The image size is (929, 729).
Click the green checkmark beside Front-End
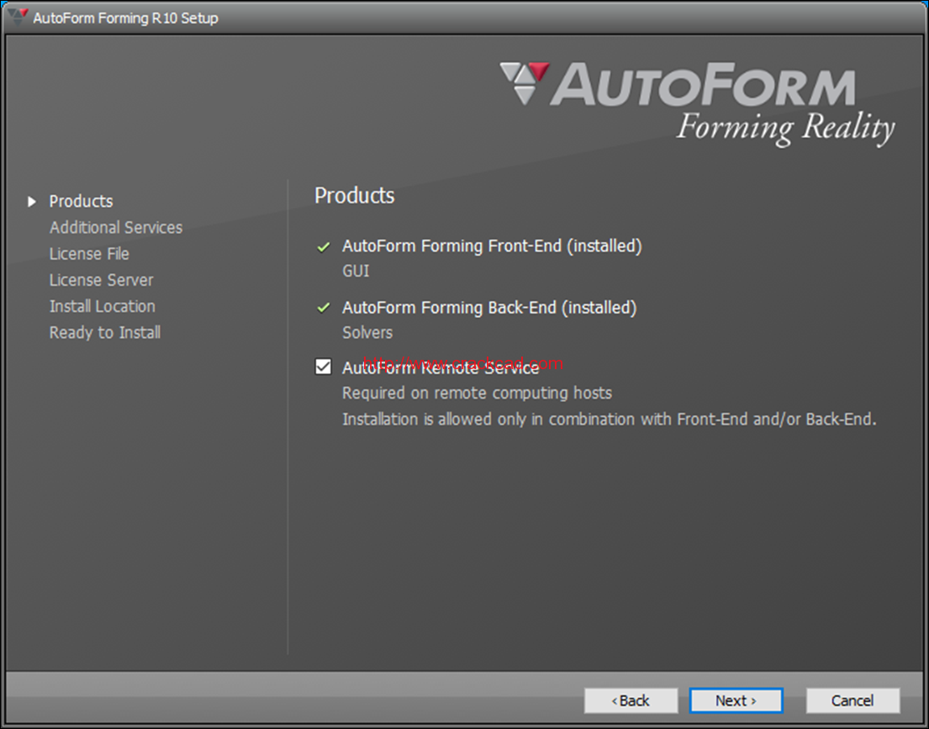click(x=324, y=246)
